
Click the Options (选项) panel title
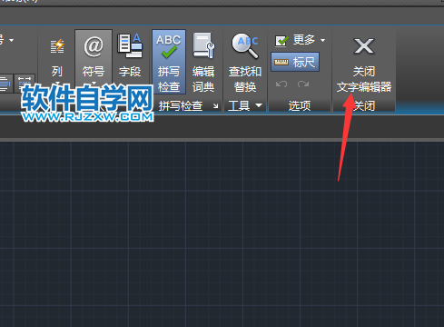[300, 105]
